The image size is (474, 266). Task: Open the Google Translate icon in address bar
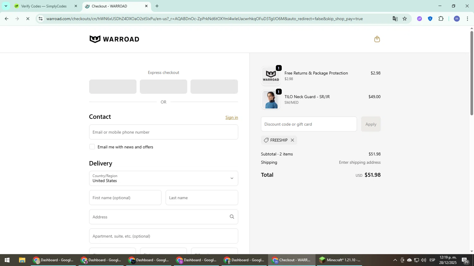point(395,19)
